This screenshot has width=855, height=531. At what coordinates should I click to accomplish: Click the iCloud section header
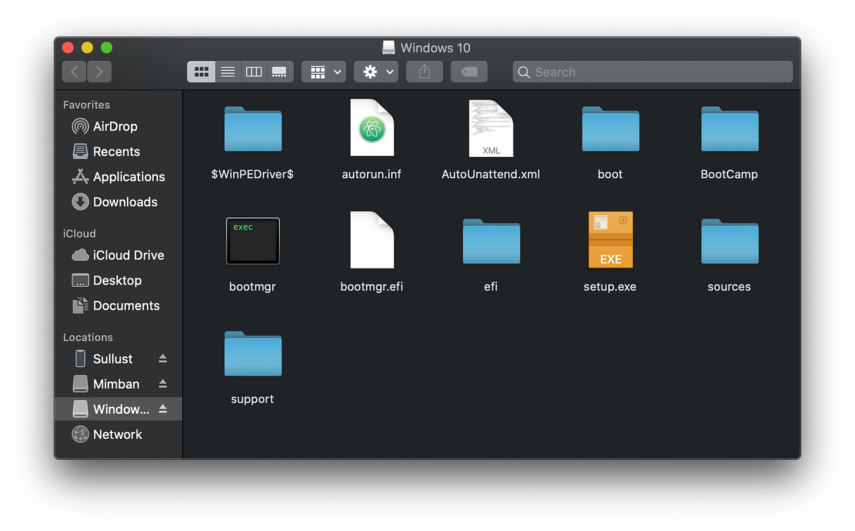click(x=79, y=234)
